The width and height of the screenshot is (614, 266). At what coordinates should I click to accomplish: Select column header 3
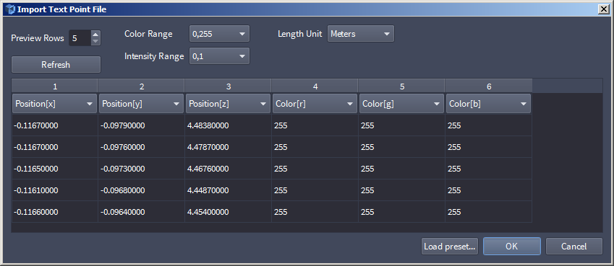coord(229,87)
